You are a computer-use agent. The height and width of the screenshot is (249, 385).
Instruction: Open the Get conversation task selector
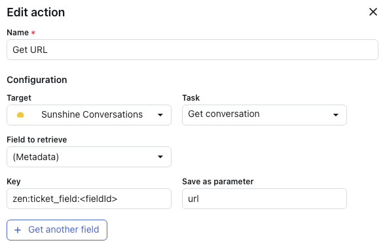click(265, 115)
